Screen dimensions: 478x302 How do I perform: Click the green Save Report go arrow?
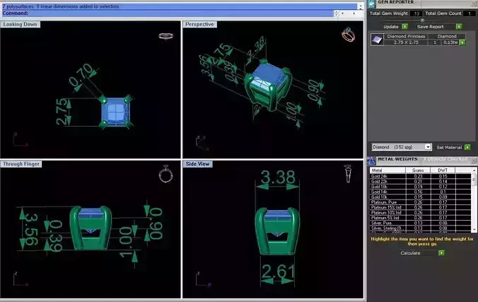tap(458, 27)
